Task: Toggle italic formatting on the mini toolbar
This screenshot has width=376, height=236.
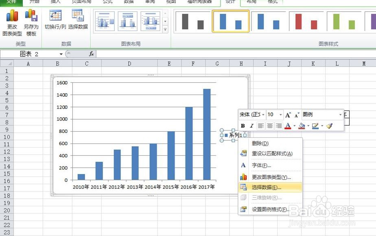Action: coord(251,126)
